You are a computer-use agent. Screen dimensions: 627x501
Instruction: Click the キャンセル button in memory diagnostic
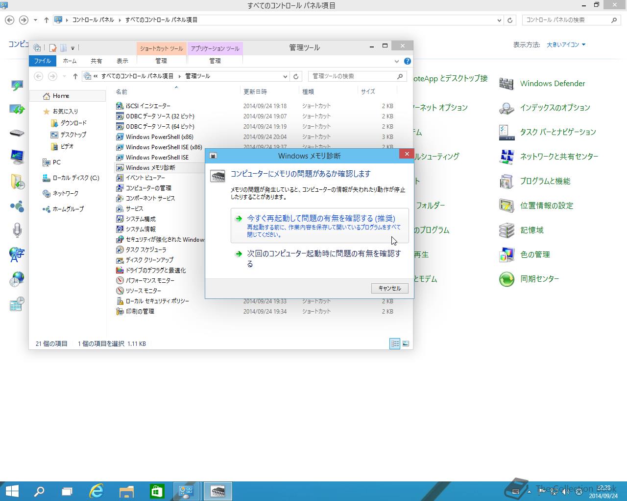[x=389, y=288]
